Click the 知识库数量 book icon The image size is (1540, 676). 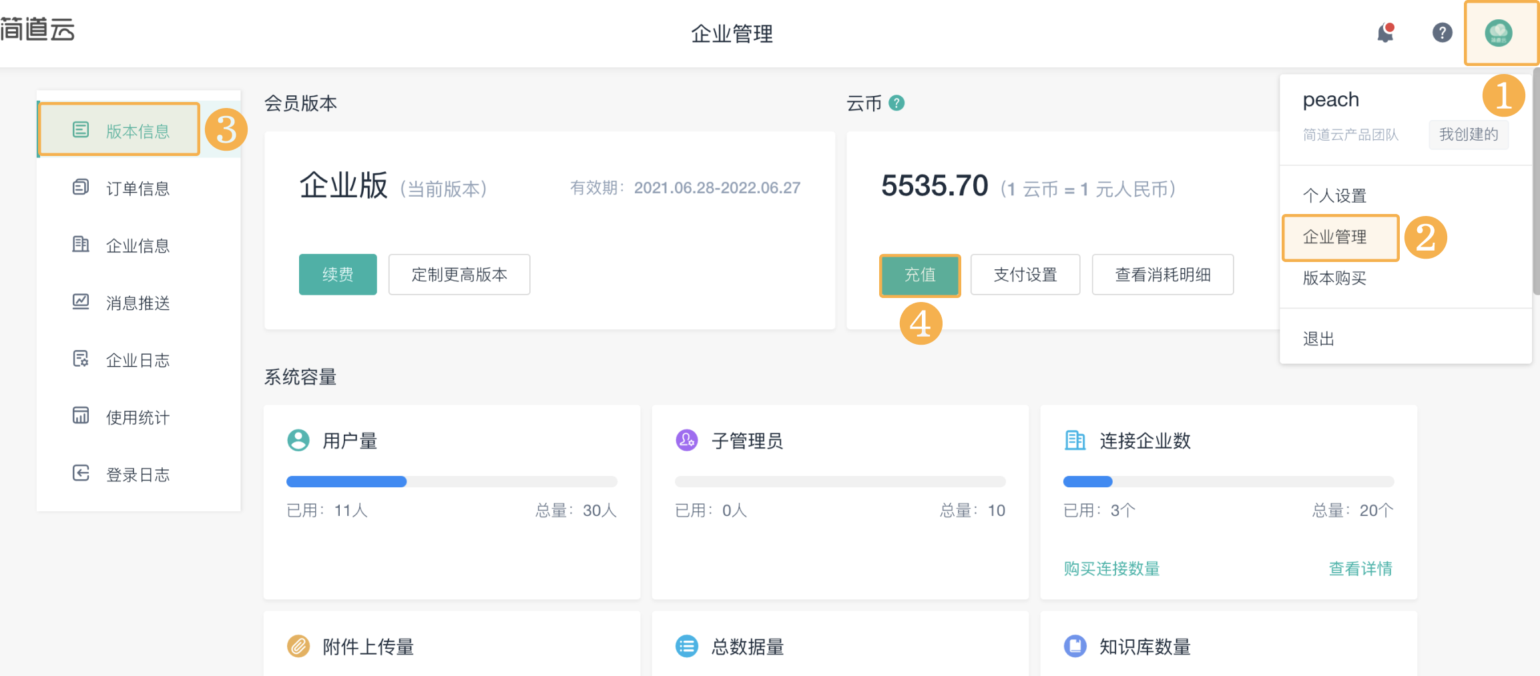(1075, 647)
